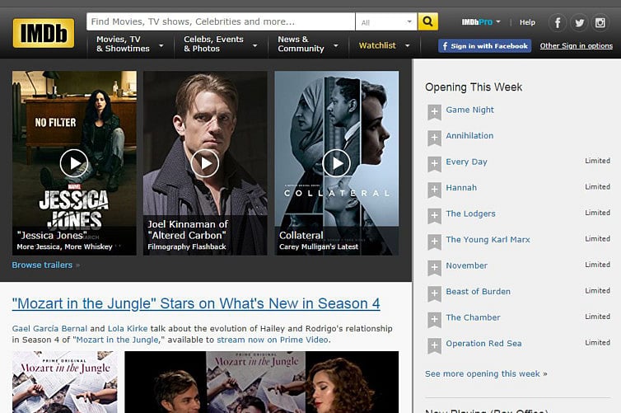Play the Jessica Jones trailer
Viewport: 621px width, 413px height.
74,162
